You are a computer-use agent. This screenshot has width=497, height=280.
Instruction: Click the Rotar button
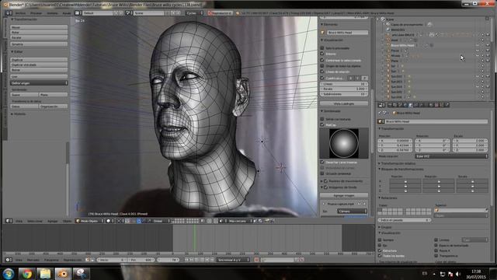(x=39, y=33)
